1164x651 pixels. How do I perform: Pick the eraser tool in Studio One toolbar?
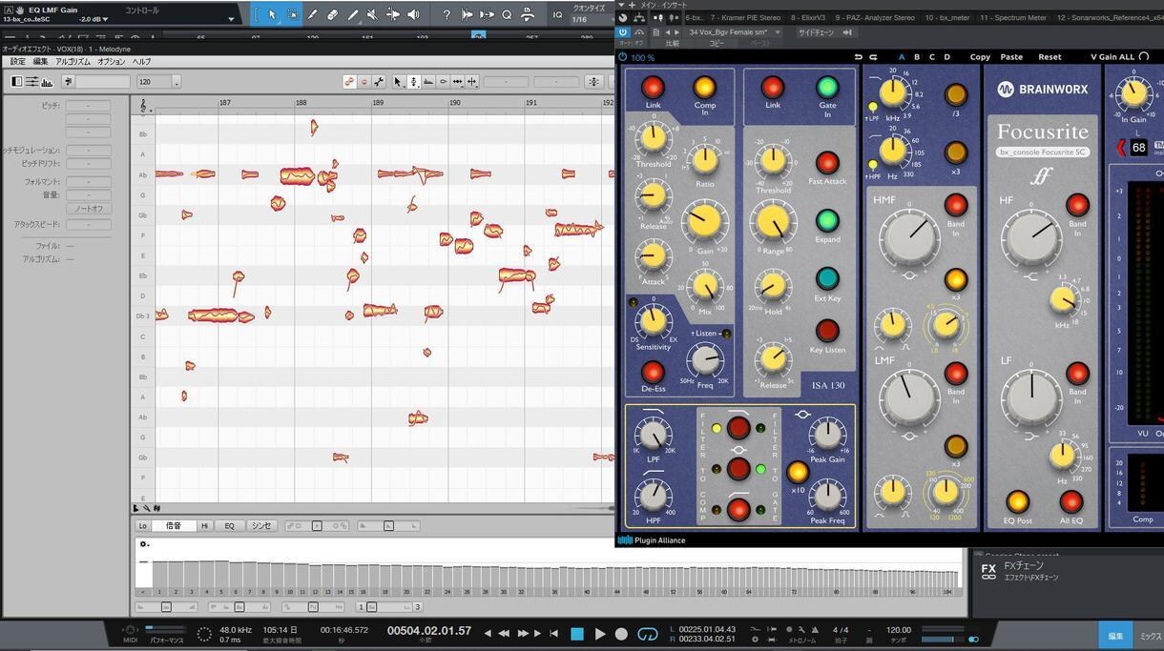pos(332,14)
